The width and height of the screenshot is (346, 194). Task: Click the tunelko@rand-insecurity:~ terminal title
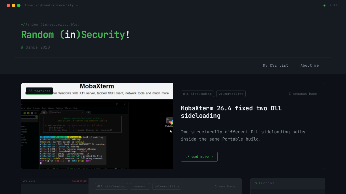51,5
